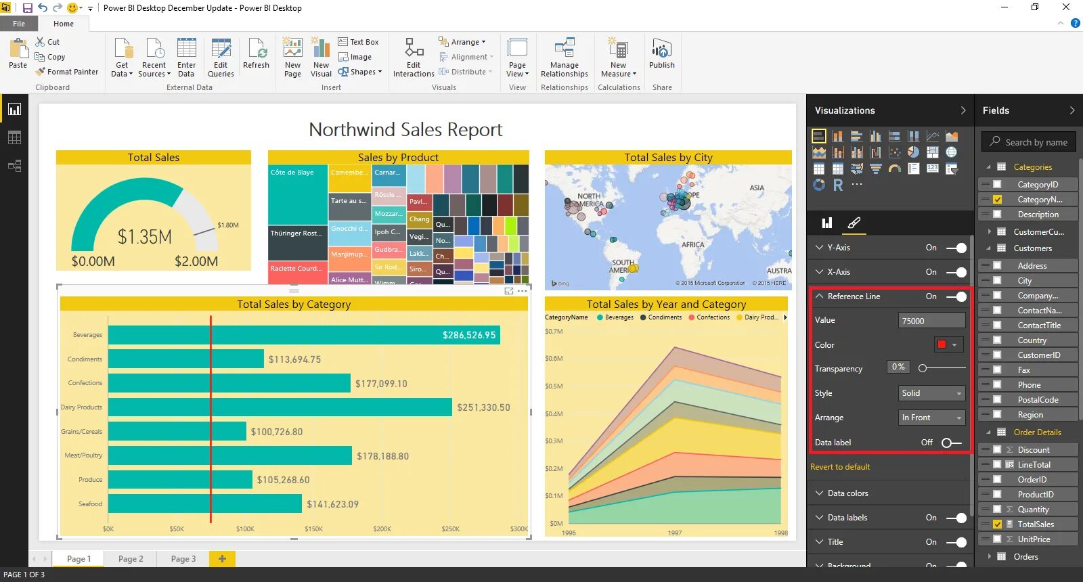1083x582 pixels.
Task: Add a new page with plus tab
Action: click(222, 559)
